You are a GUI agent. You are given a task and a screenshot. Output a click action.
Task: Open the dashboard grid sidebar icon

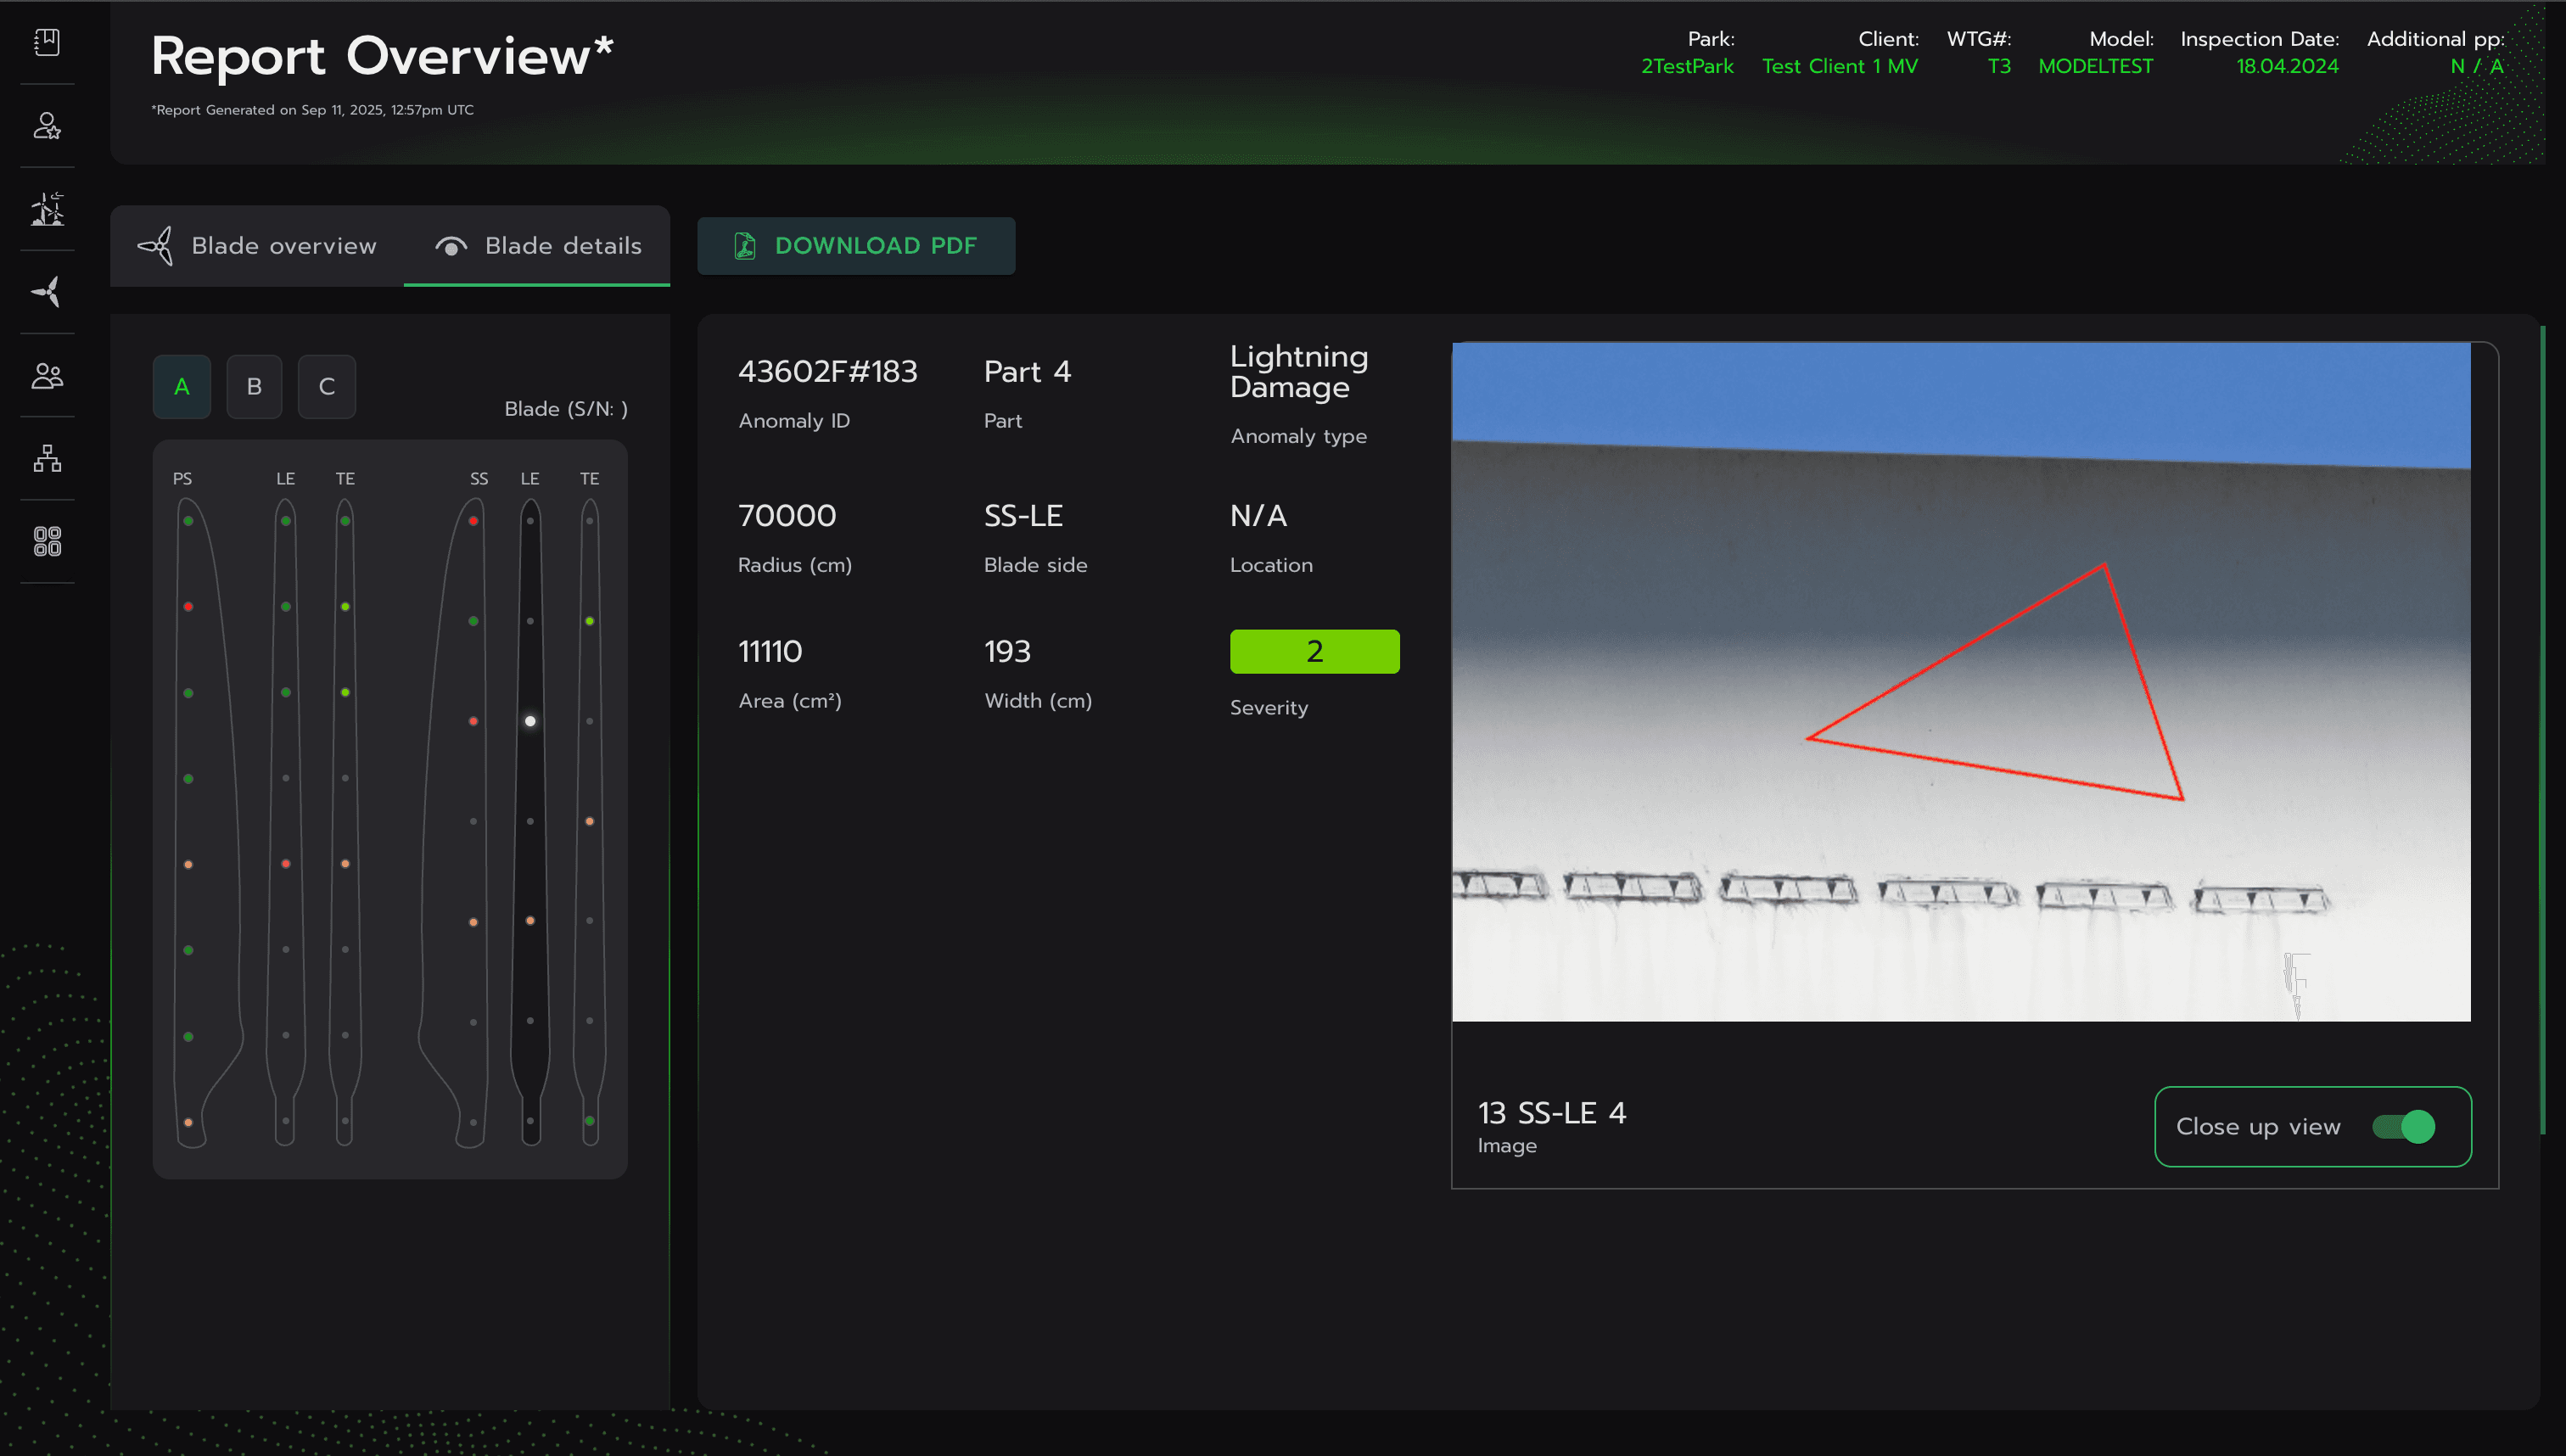pyautogui.click(x=47, y=542)
